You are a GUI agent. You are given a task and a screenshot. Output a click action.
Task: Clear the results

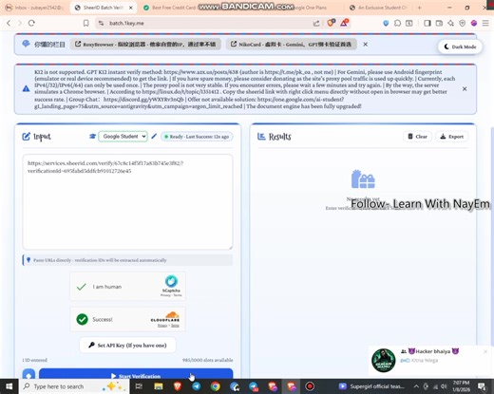(x=417, y=137)
